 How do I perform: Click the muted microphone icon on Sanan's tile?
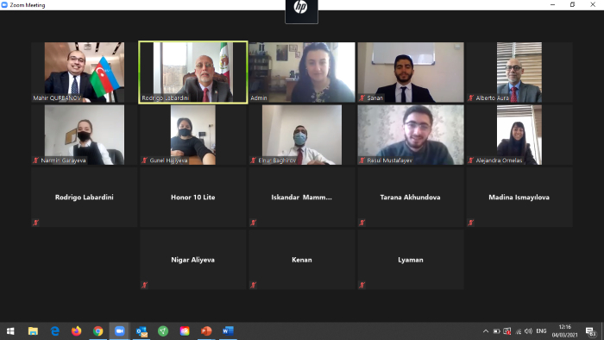(362, 98)
